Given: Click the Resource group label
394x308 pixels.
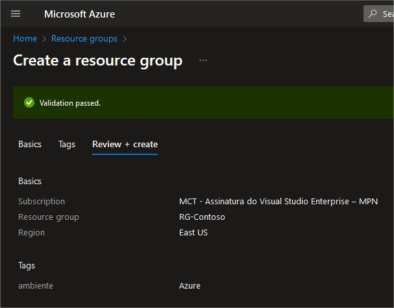Looking at the screenshot, I should [49, 217].
